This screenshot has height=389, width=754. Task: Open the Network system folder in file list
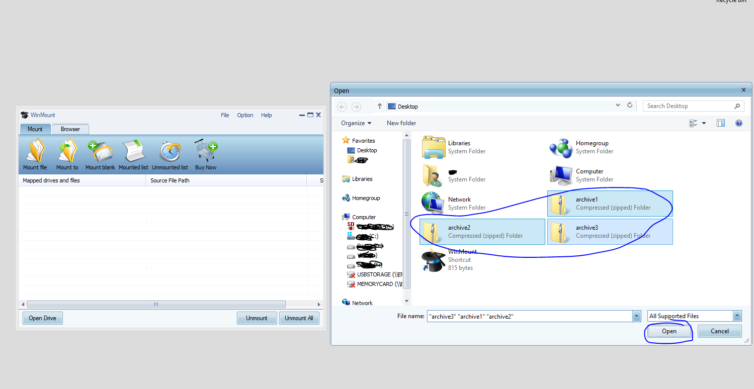pos(482,204)
